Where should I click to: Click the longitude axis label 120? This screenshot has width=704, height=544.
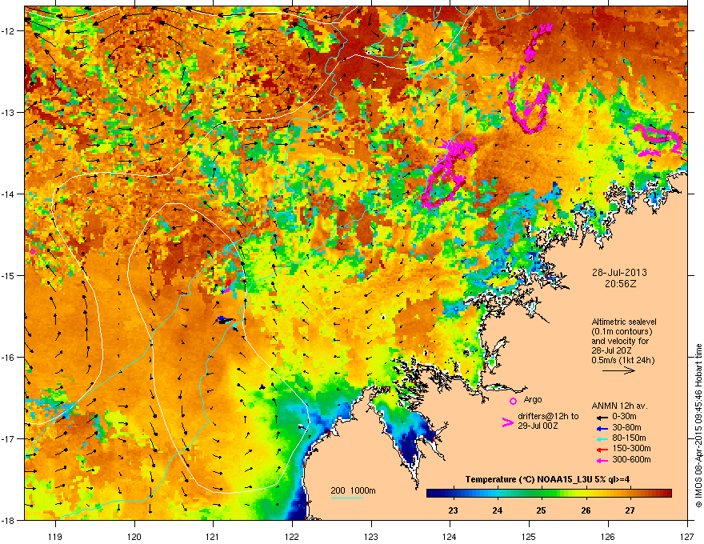point(134,536)
